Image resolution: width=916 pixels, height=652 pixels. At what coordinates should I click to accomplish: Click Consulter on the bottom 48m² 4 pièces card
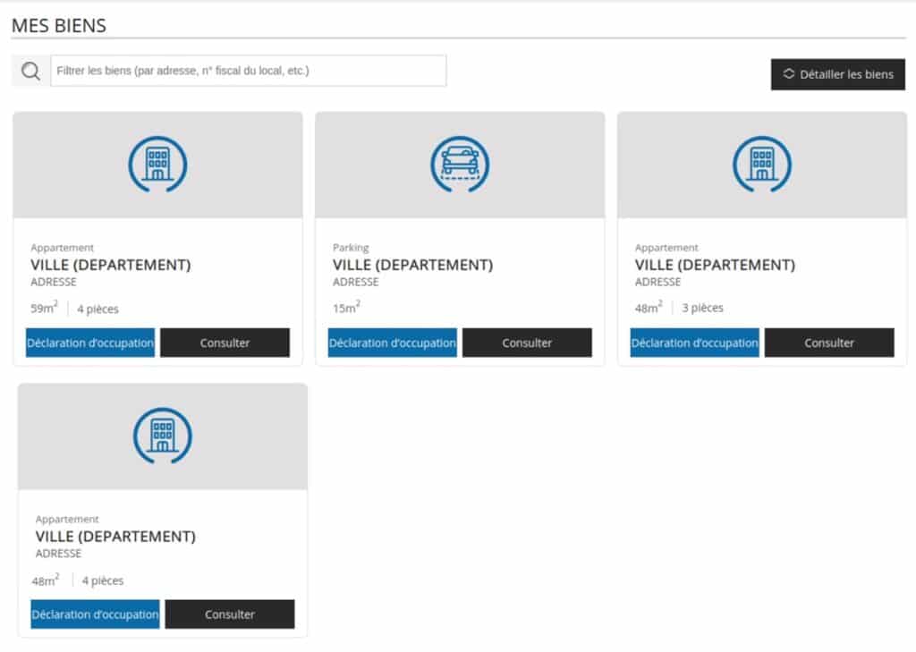[230, 614]
